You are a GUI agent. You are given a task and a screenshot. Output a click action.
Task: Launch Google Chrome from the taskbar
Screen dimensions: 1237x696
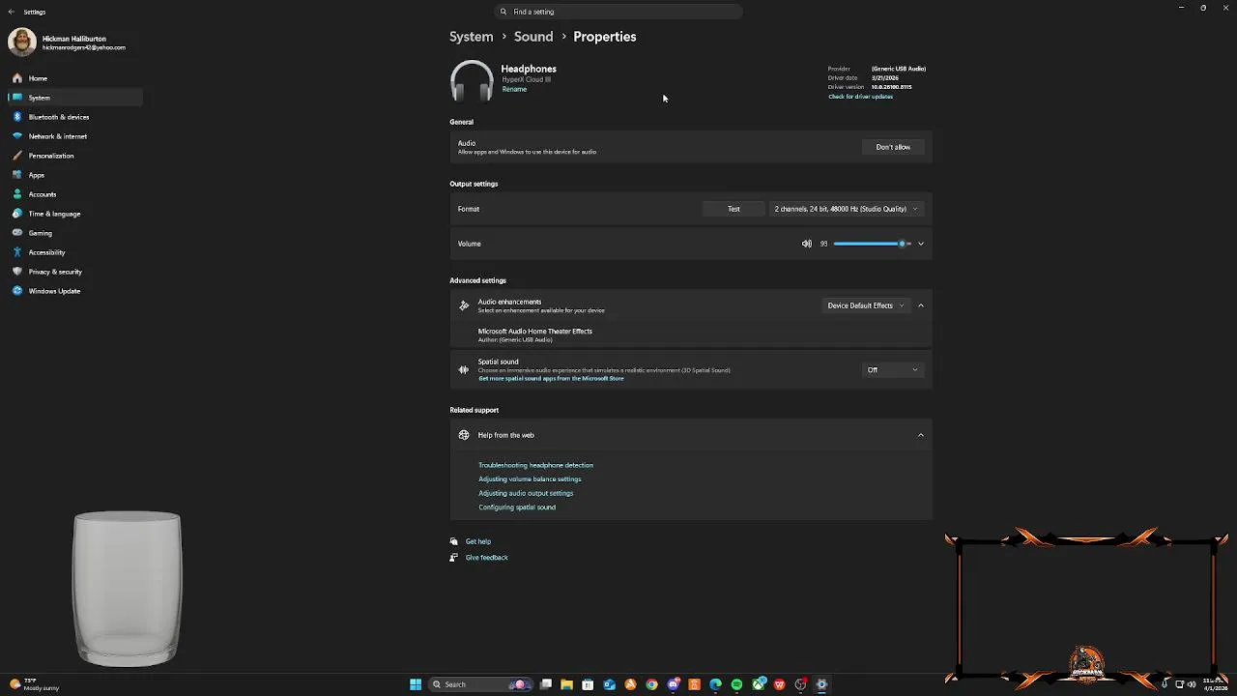[x=651, y=684]
